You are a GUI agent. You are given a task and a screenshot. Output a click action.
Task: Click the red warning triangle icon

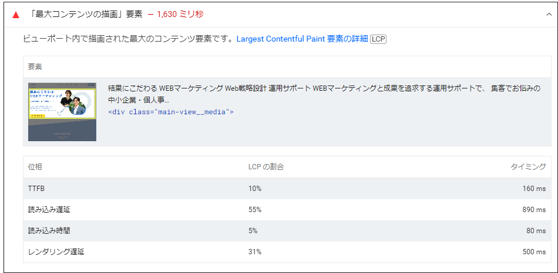click(16, 15)
